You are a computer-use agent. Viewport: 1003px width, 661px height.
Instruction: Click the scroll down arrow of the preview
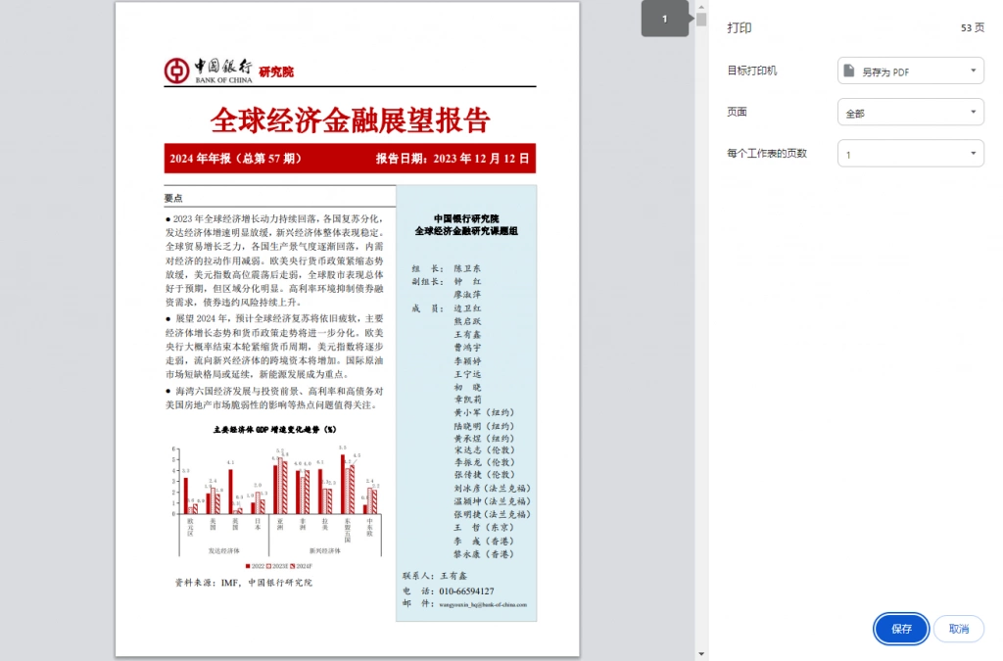pyautogui.click(x=701, y=654)
